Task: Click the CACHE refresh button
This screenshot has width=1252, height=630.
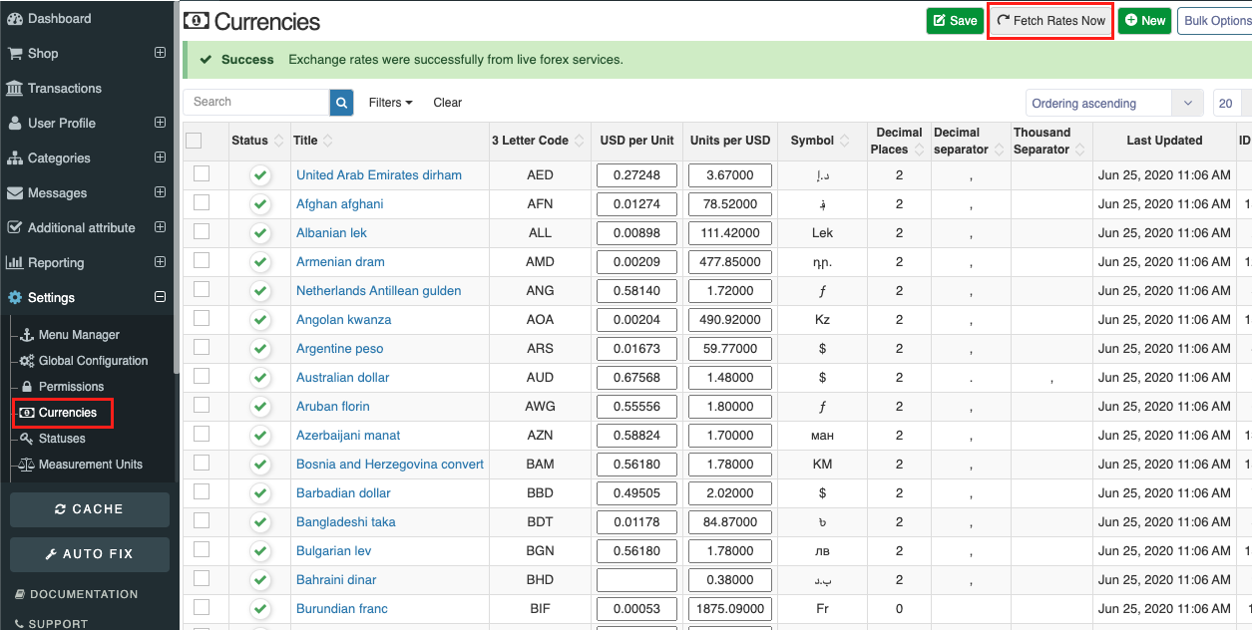Action: click(x=89, y=508)
